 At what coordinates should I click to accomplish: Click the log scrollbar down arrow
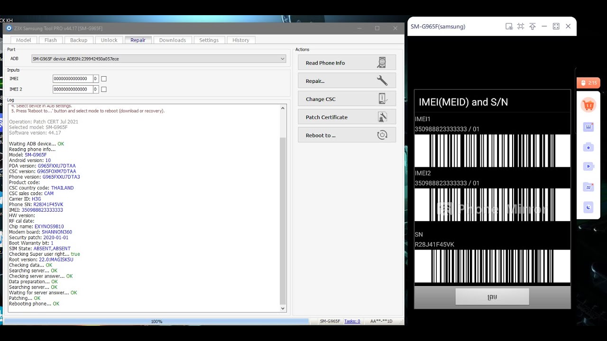283,308
